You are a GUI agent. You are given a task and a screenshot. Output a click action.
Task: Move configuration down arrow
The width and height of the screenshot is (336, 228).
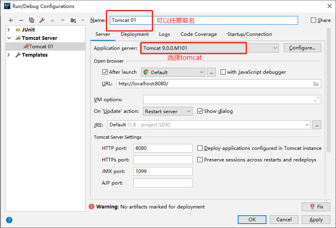point(63,20)
